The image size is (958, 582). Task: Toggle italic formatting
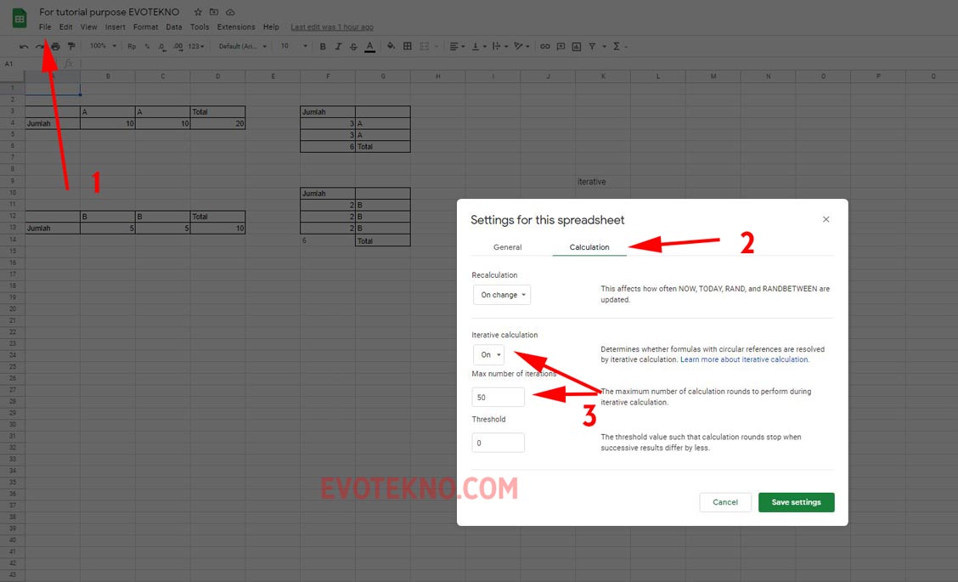[x=338, y=47]
